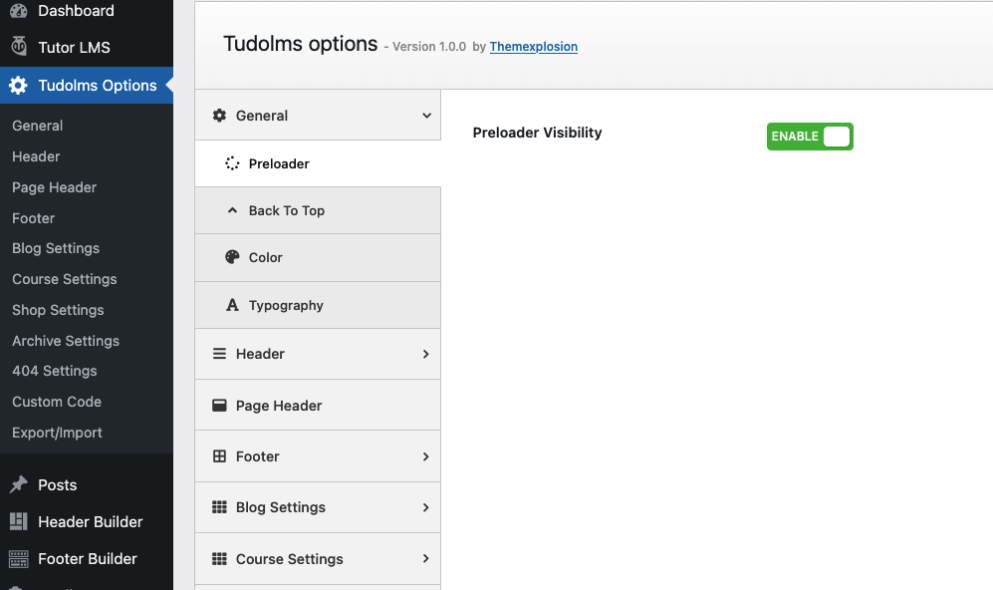Viewport: 993px width, 590px height.
Task: Click the gear icon next to General
Action: [x=219, y=116]
